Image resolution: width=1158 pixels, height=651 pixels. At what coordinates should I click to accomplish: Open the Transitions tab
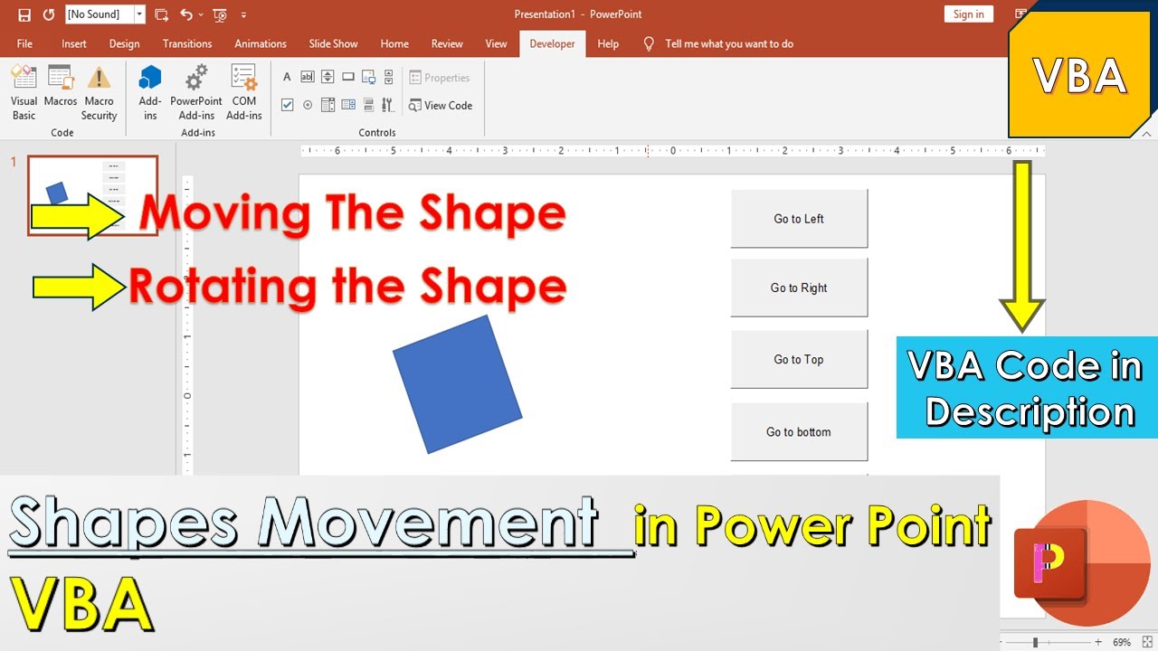[x=187, y=43]
